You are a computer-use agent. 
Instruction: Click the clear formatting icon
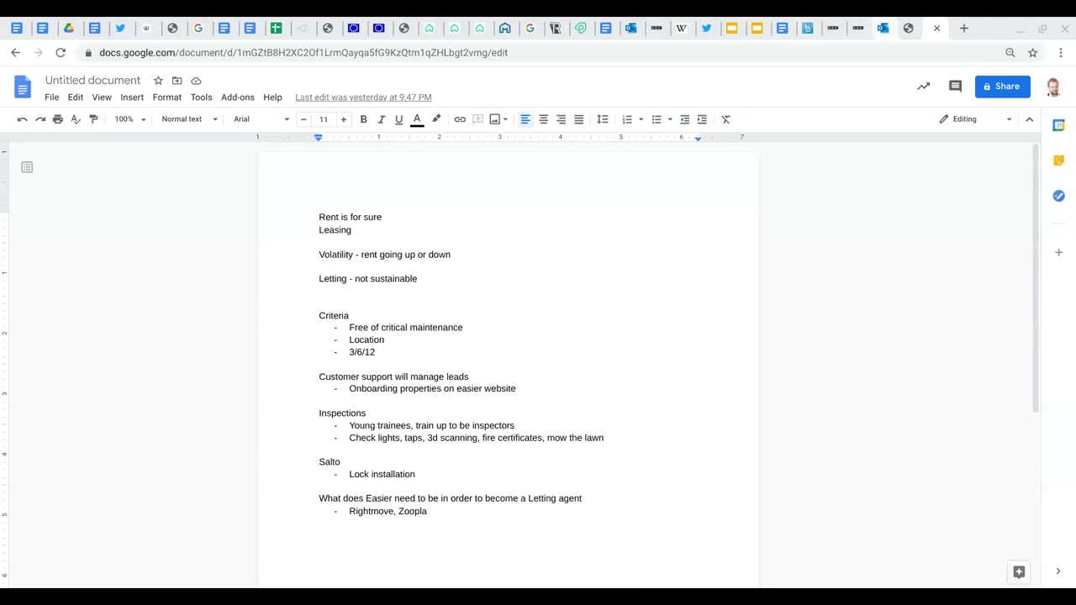pos(726,119)
